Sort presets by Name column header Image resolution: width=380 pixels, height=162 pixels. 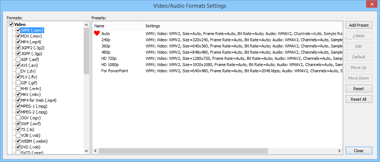[x=118, y=26]
